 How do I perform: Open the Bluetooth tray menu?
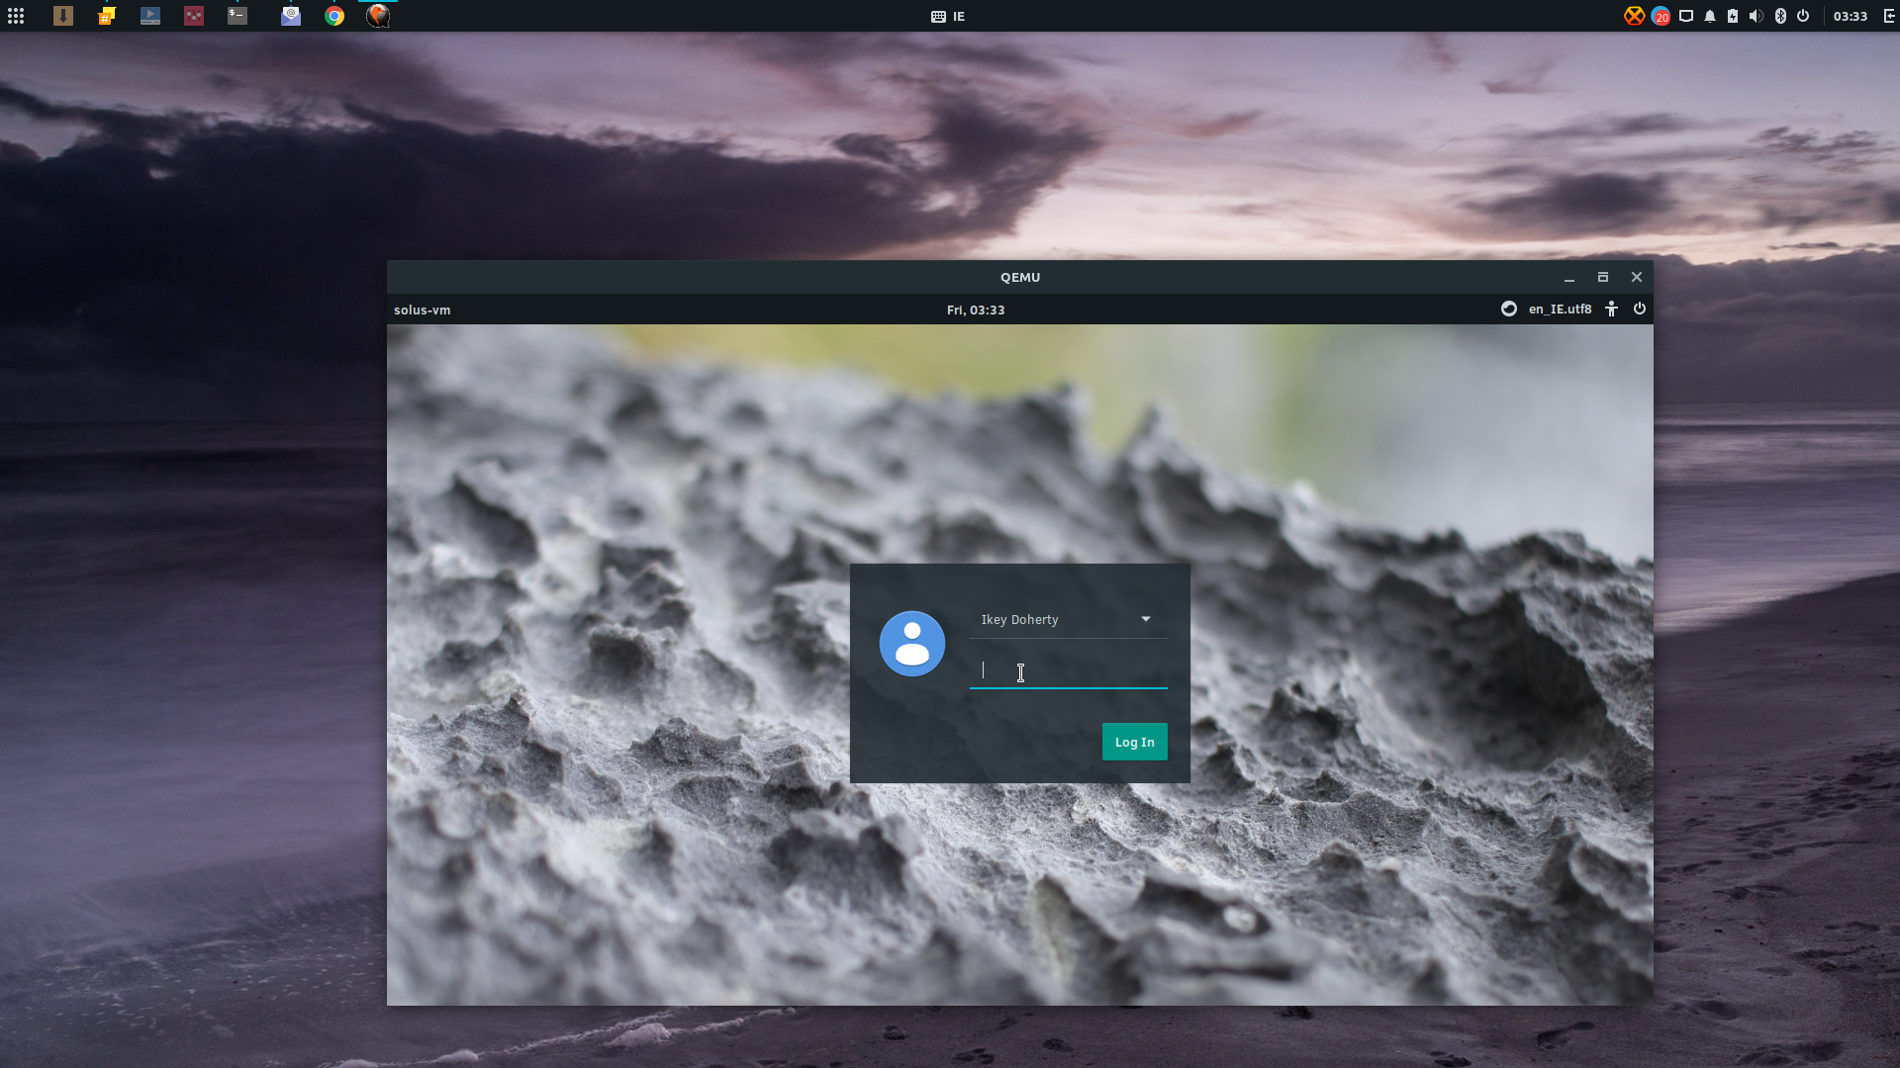click(x=1780, y=16)
